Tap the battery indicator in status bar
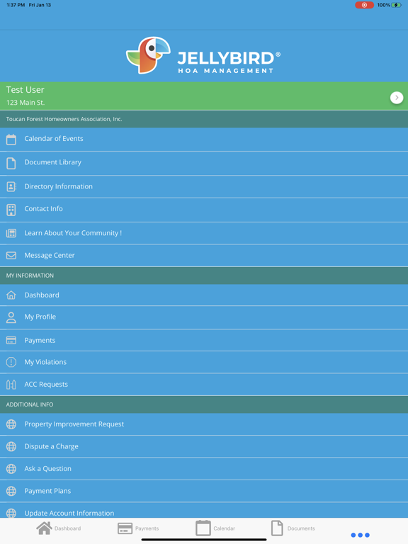The image size is (408, 544). click(x=396, y=5)
